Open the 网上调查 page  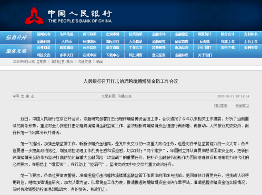click(x=136, y=55)
